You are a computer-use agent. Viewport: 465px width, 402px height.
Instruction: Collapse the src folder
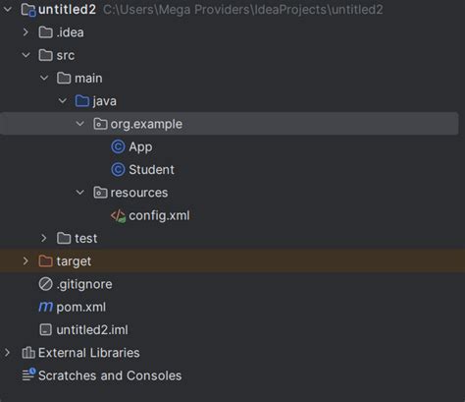pyautogui.click(x=26, y=55)
